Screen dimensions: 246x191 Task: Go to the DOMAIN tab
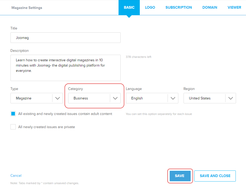[x=210, y=7]
